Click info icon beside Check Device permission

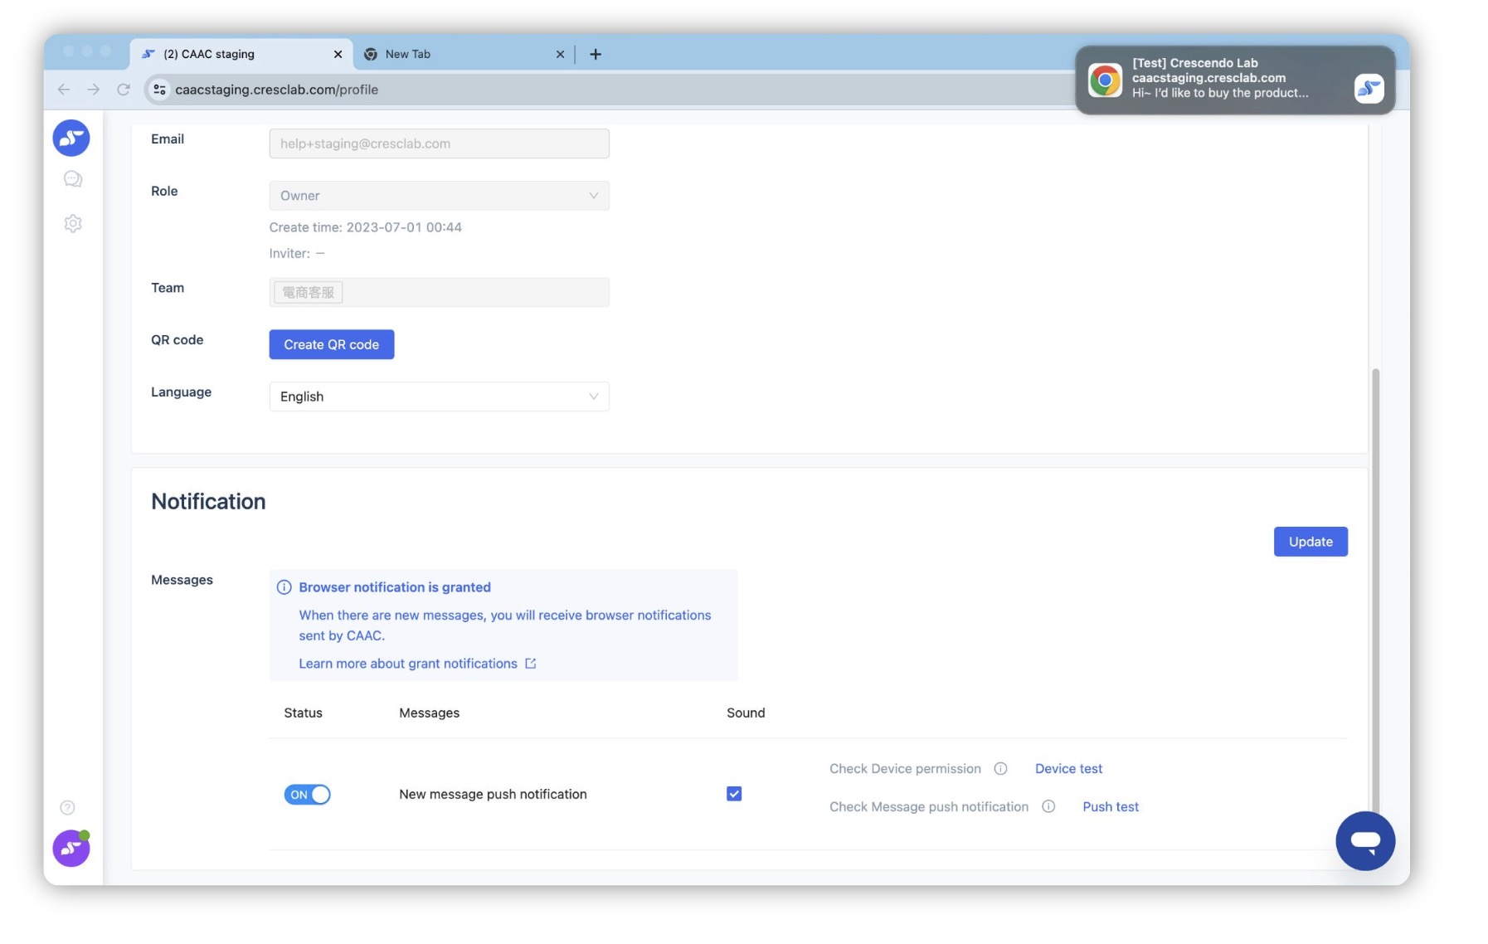tap(1000, 769)
